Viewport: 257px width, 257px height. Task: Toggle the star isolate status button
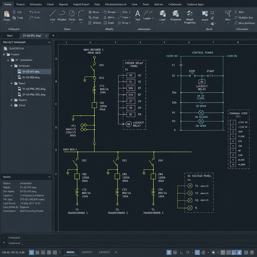pos(213,252)
